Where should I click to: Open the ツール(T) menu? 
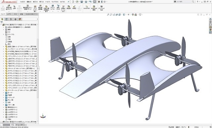coord(48,2)
